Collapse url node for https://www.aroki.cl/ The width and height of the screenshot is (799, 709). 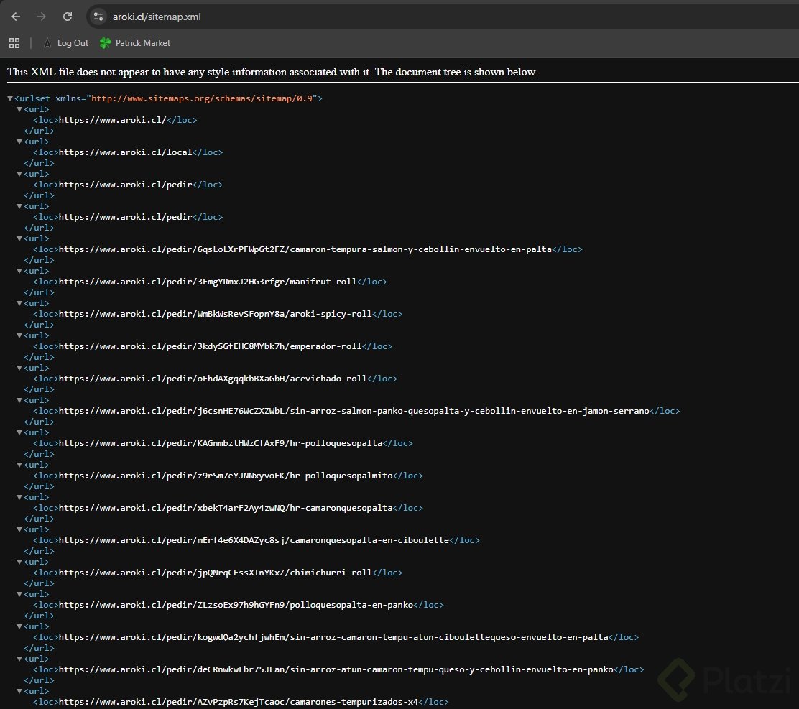pyautogui.click(x=19, y=109)
